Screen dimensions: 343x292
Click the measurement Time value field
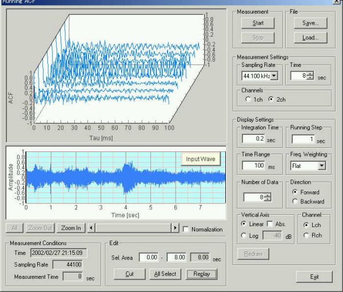click(x=298, y=75)
